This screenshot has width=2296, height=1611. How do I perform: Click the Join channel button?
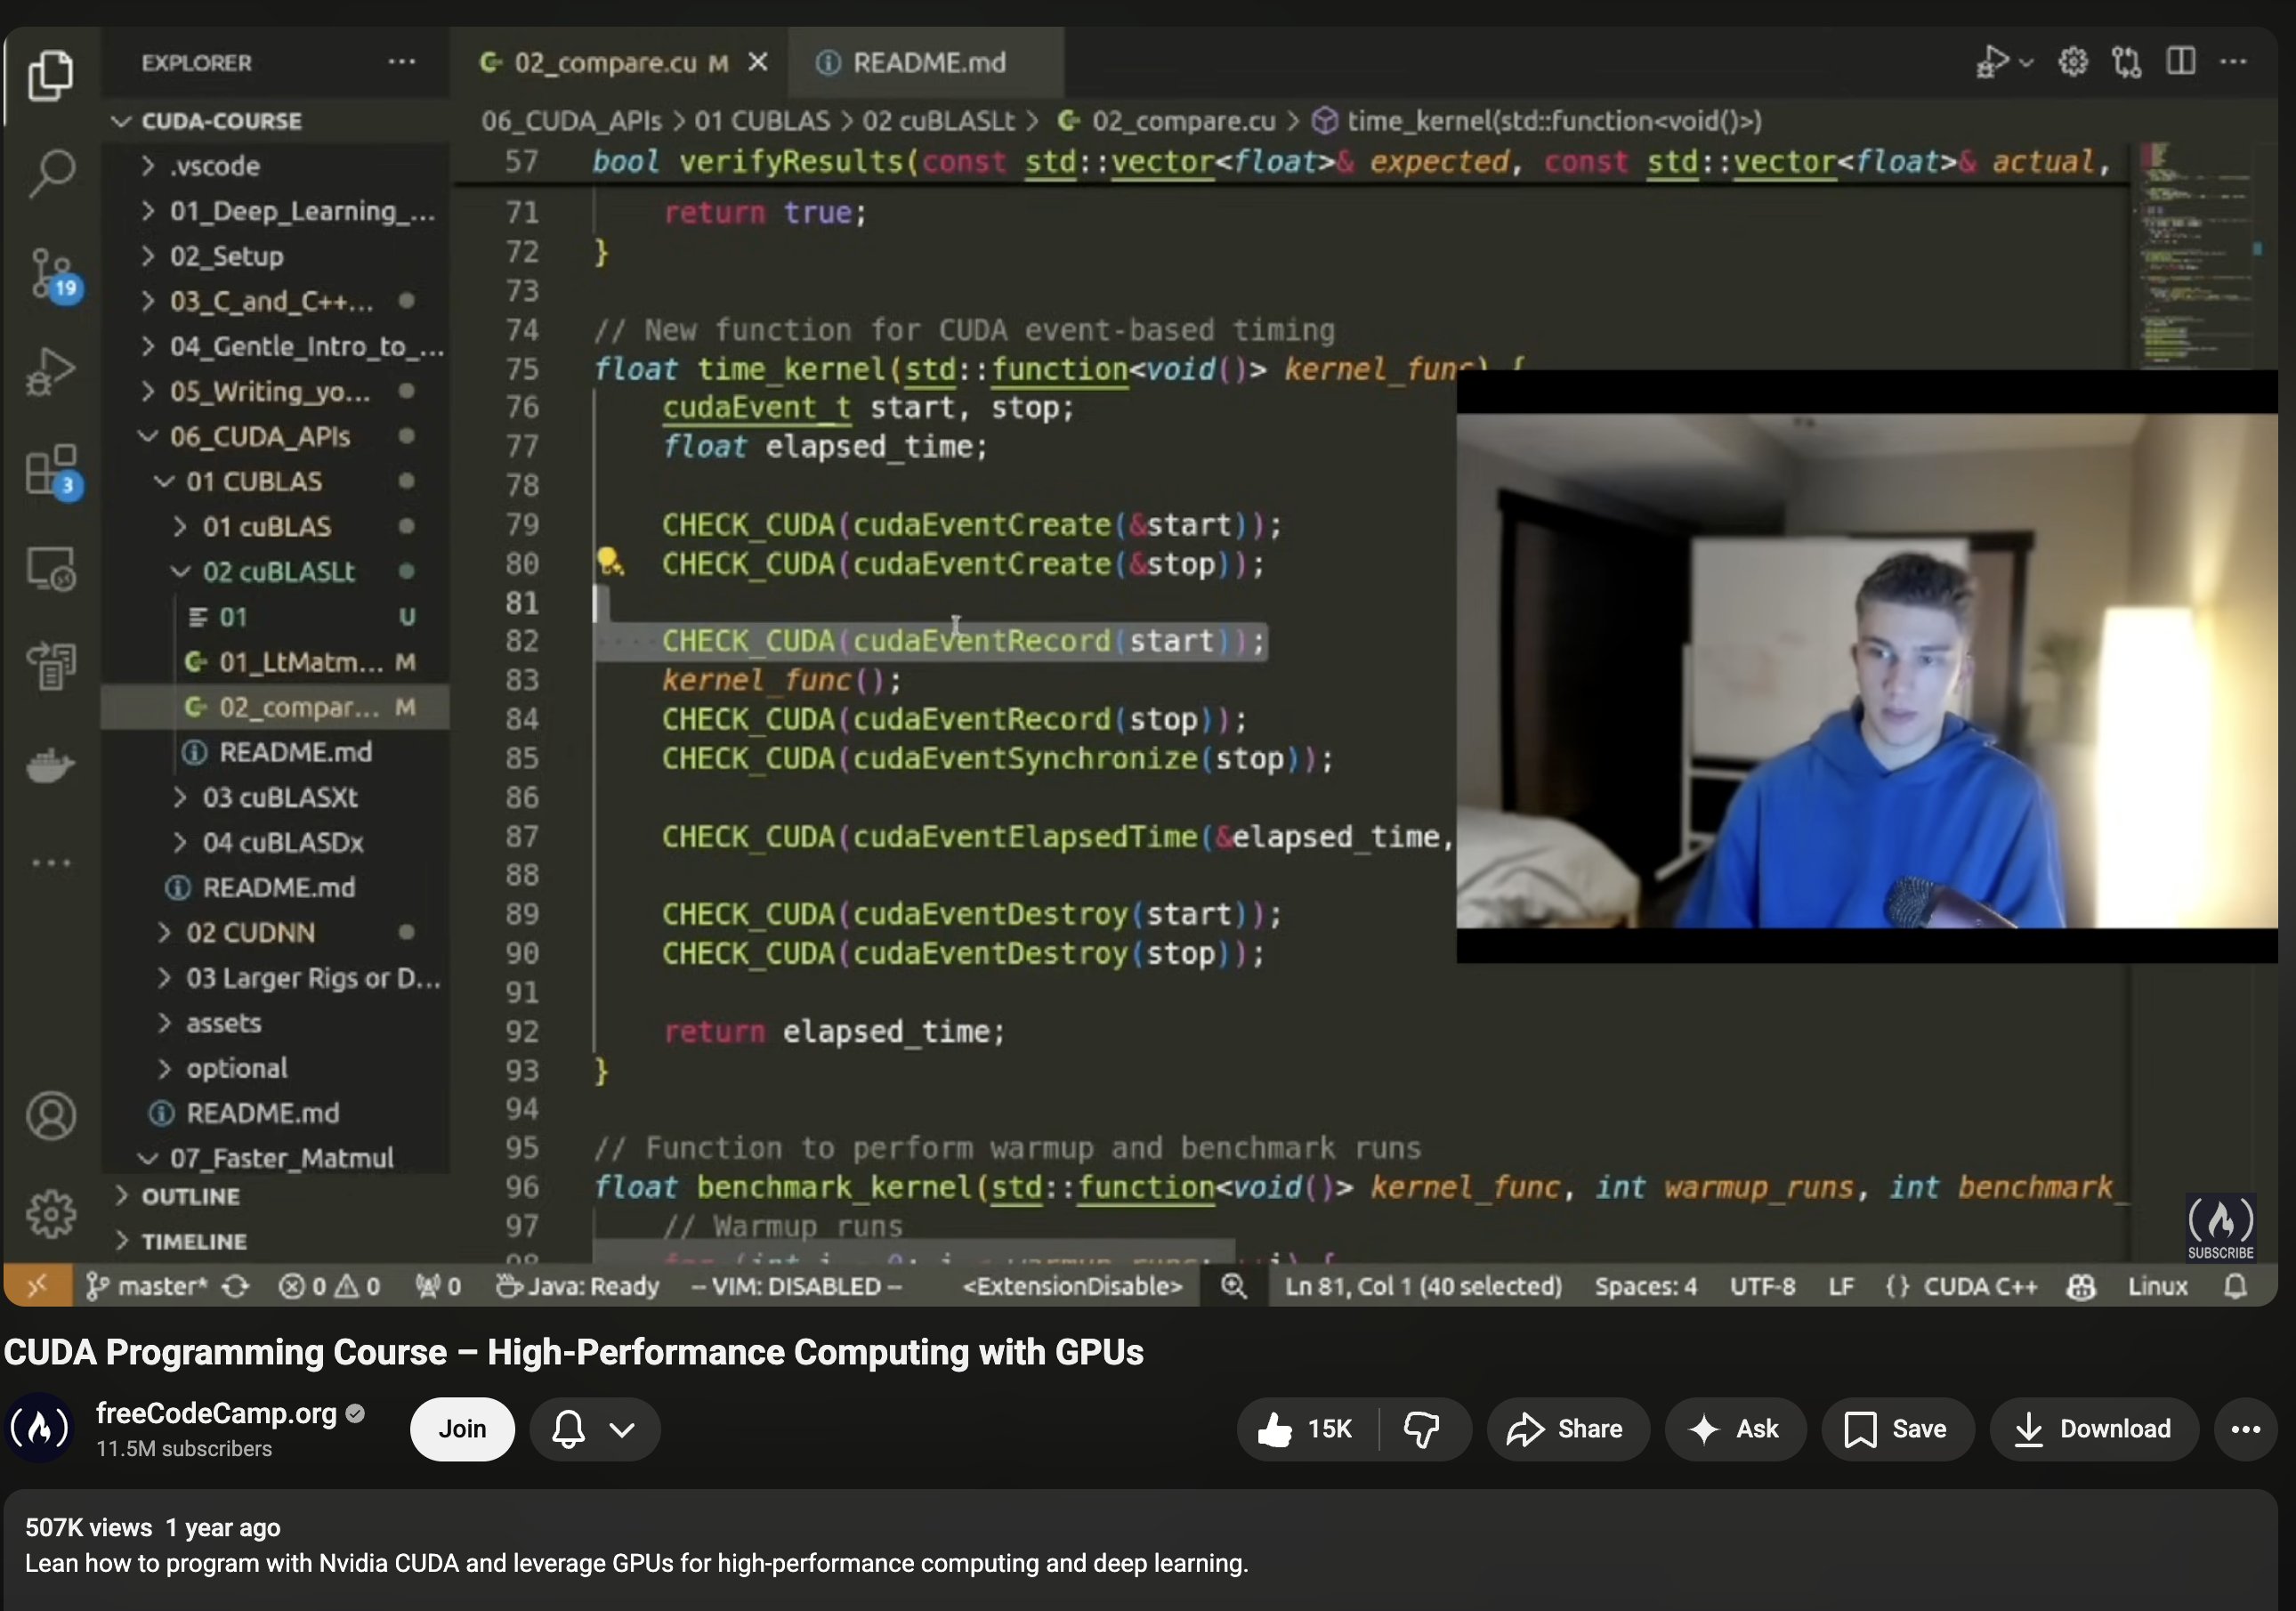pos(462,1429)
